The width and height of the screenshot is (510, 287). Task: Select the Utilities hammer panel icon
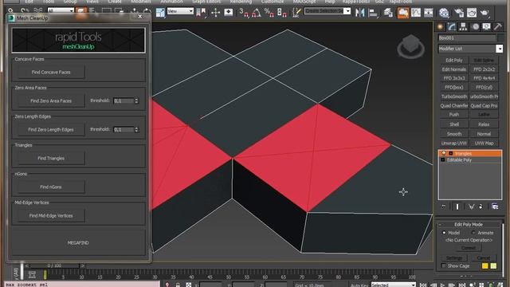click(497, 26)
